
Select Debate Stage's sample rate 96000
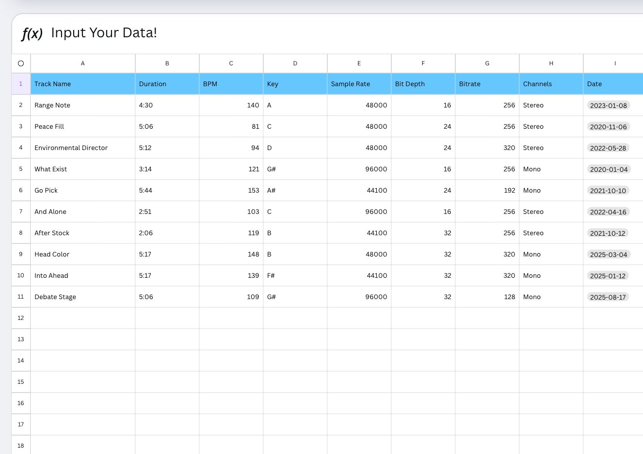(x=359, y=297)
